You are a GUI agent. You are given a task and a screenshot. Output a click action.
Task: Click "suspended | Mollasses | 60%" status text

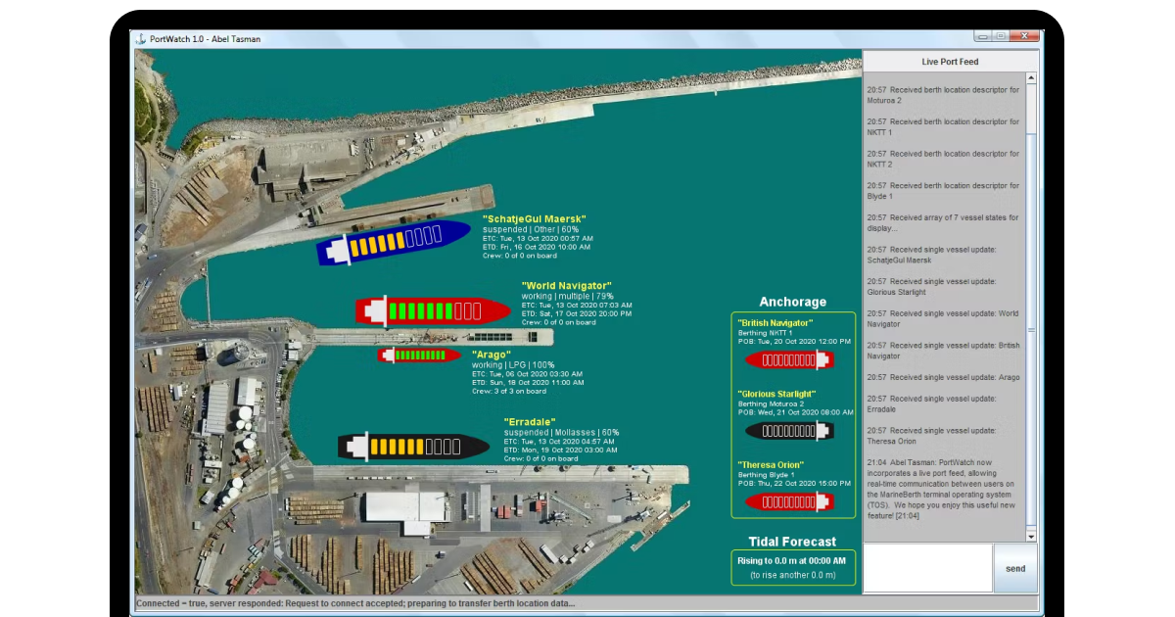561,432
